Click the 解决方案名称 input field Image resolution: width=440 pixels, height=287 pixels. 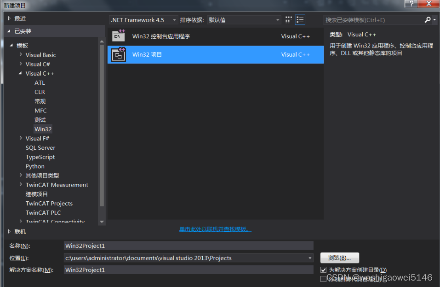(x=189, y=270)
